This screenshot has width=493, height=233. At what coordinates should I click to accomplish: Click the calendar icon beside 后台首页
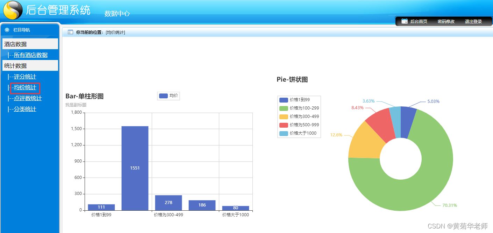tap(405, 21)
